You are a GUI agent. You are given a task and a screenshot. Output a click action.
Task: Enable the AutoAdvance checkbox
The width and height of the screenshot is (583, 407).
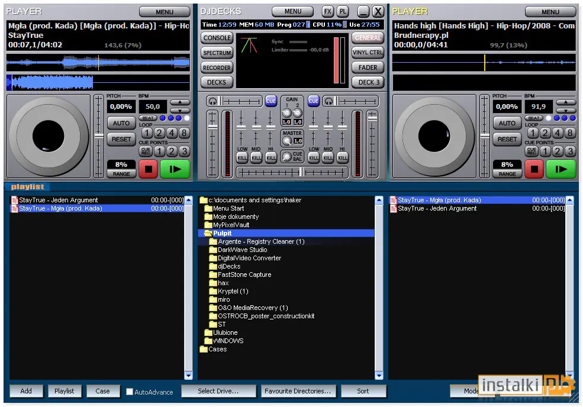(x=130, y=392)
